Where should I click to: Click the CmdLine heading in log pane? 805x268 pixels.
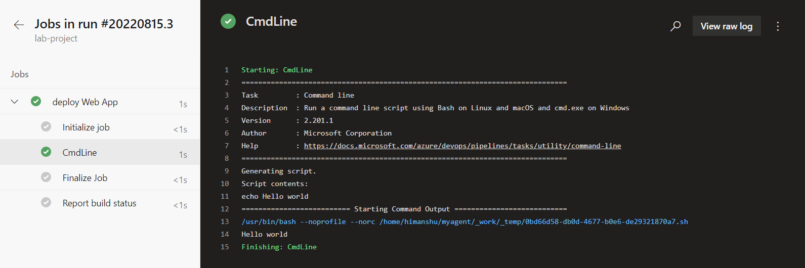point(271,21)
